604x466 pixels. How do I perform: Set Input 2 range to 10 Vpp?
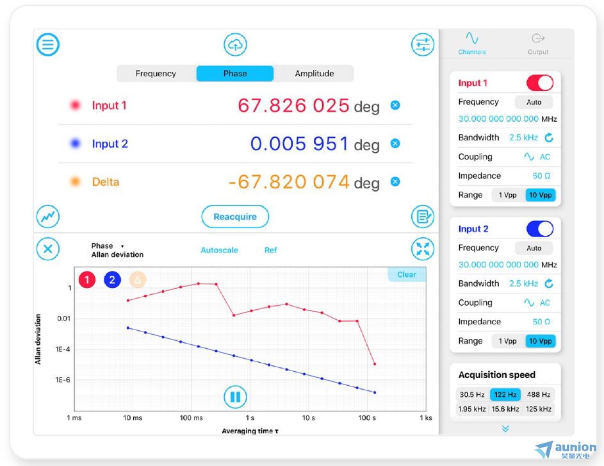pos(541,341)
